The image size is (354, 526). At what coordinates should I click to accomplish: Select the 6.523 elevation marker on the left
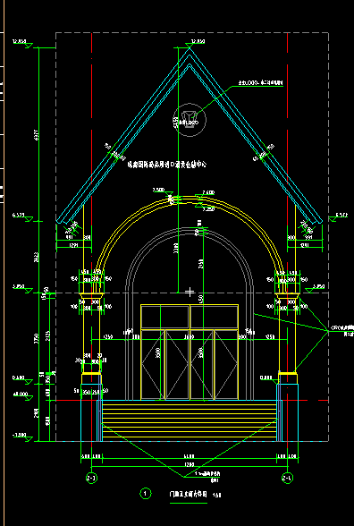(22, 217)
